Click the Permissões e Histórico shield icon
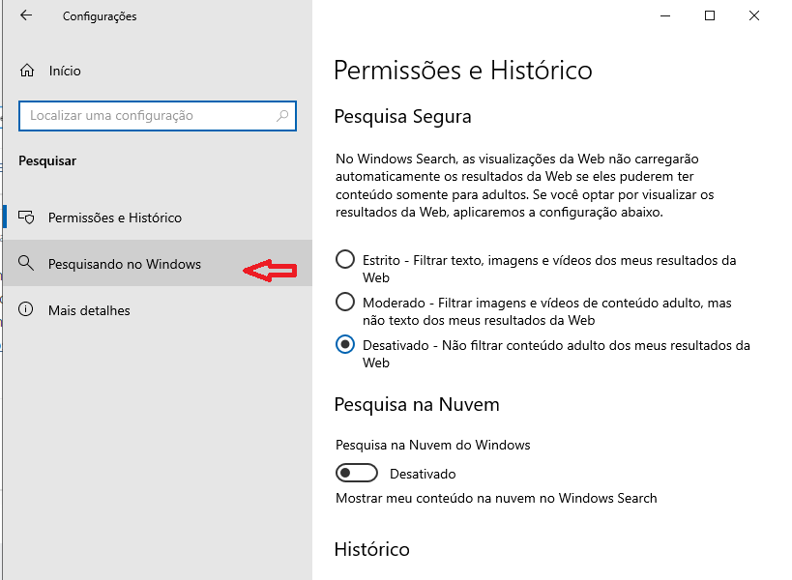 point(26,217)
